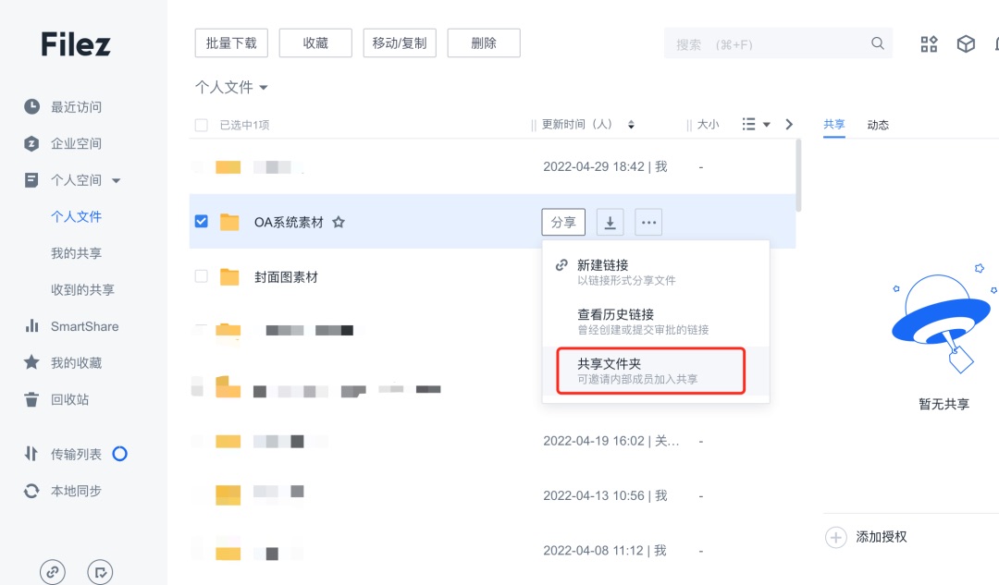Open the three-dot more menu for OA系统素材
This screenshot has height=585, width=999.
coord(648,222)
